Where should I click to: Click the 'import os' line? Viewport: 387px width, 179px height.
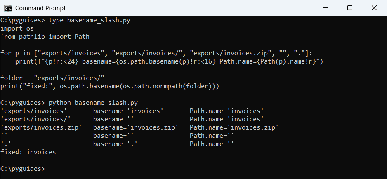(17, 28)
